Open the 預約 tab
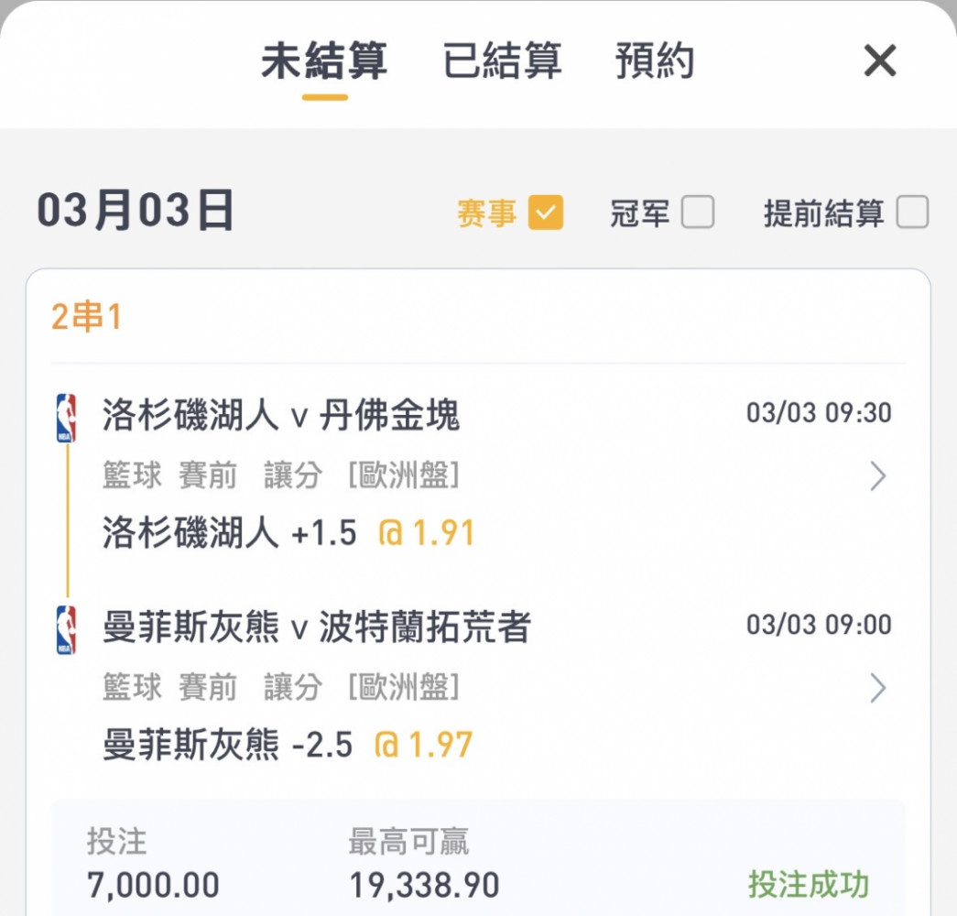The image size is (957, 916). [x=655, y=60]
